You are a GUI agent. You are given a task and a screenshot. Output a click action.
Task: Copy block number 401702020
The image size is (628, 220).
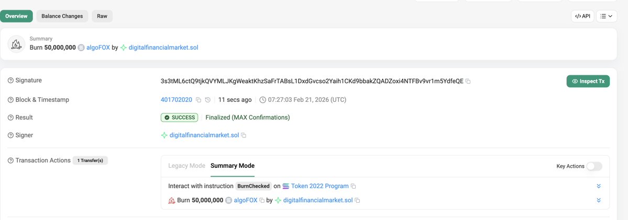(x=199, y=100)
